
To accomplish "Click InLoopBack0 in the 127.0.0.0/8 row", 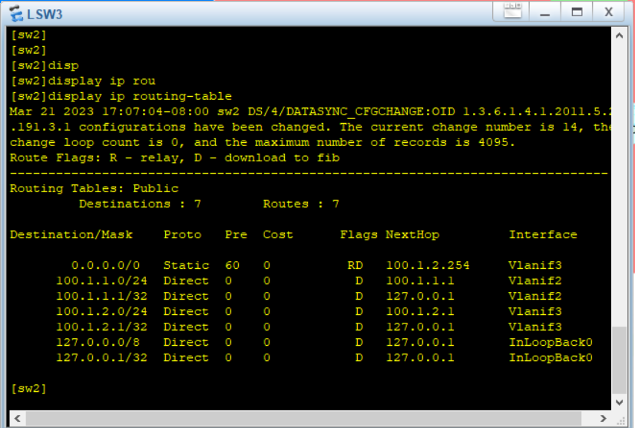I will [x=551, y=343].
